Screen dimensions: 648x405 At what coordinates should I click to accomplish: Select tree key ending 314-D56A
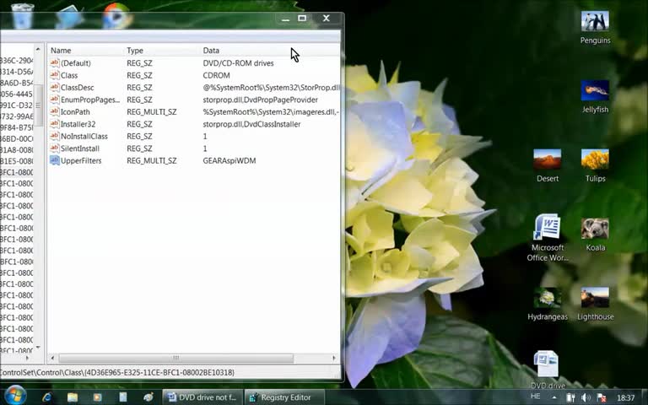pos(17,72)
